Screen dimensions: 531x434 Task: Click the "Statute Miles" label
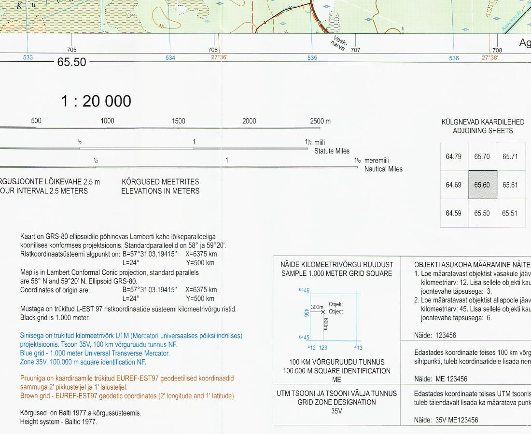(332, 151)
